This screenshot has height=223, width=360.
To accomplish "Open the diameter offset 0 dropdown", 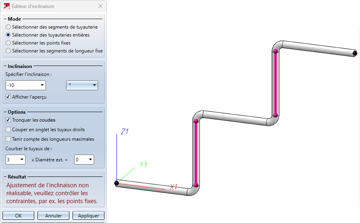I will click(x=90, y=159).
